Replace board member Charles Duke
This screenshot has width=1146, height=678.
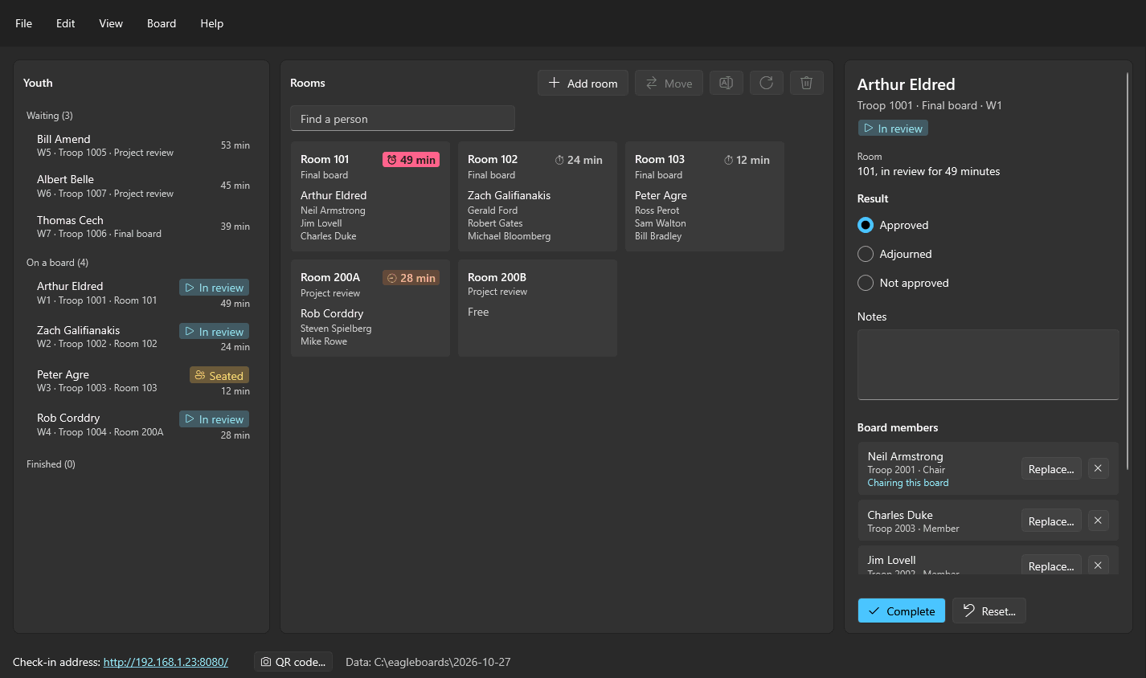1051,521
